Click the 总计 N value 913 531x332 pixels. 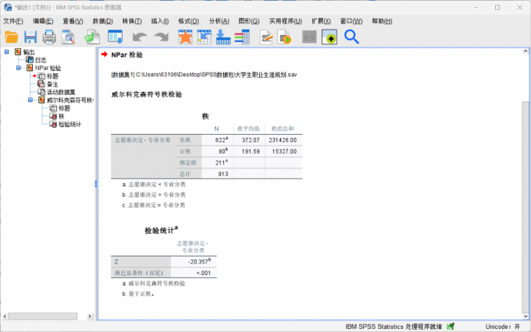(217, 174)
